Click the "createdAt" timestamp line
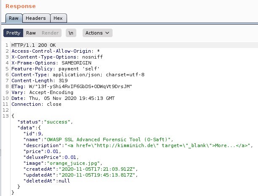Image resolution: width=258 pixels, height=196 pixels. pyautogui.click(x=81, y=169)
